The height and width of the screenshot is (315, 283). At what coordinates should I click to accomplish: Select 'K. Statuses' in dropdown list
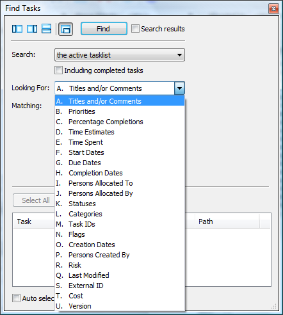[120, 204]
